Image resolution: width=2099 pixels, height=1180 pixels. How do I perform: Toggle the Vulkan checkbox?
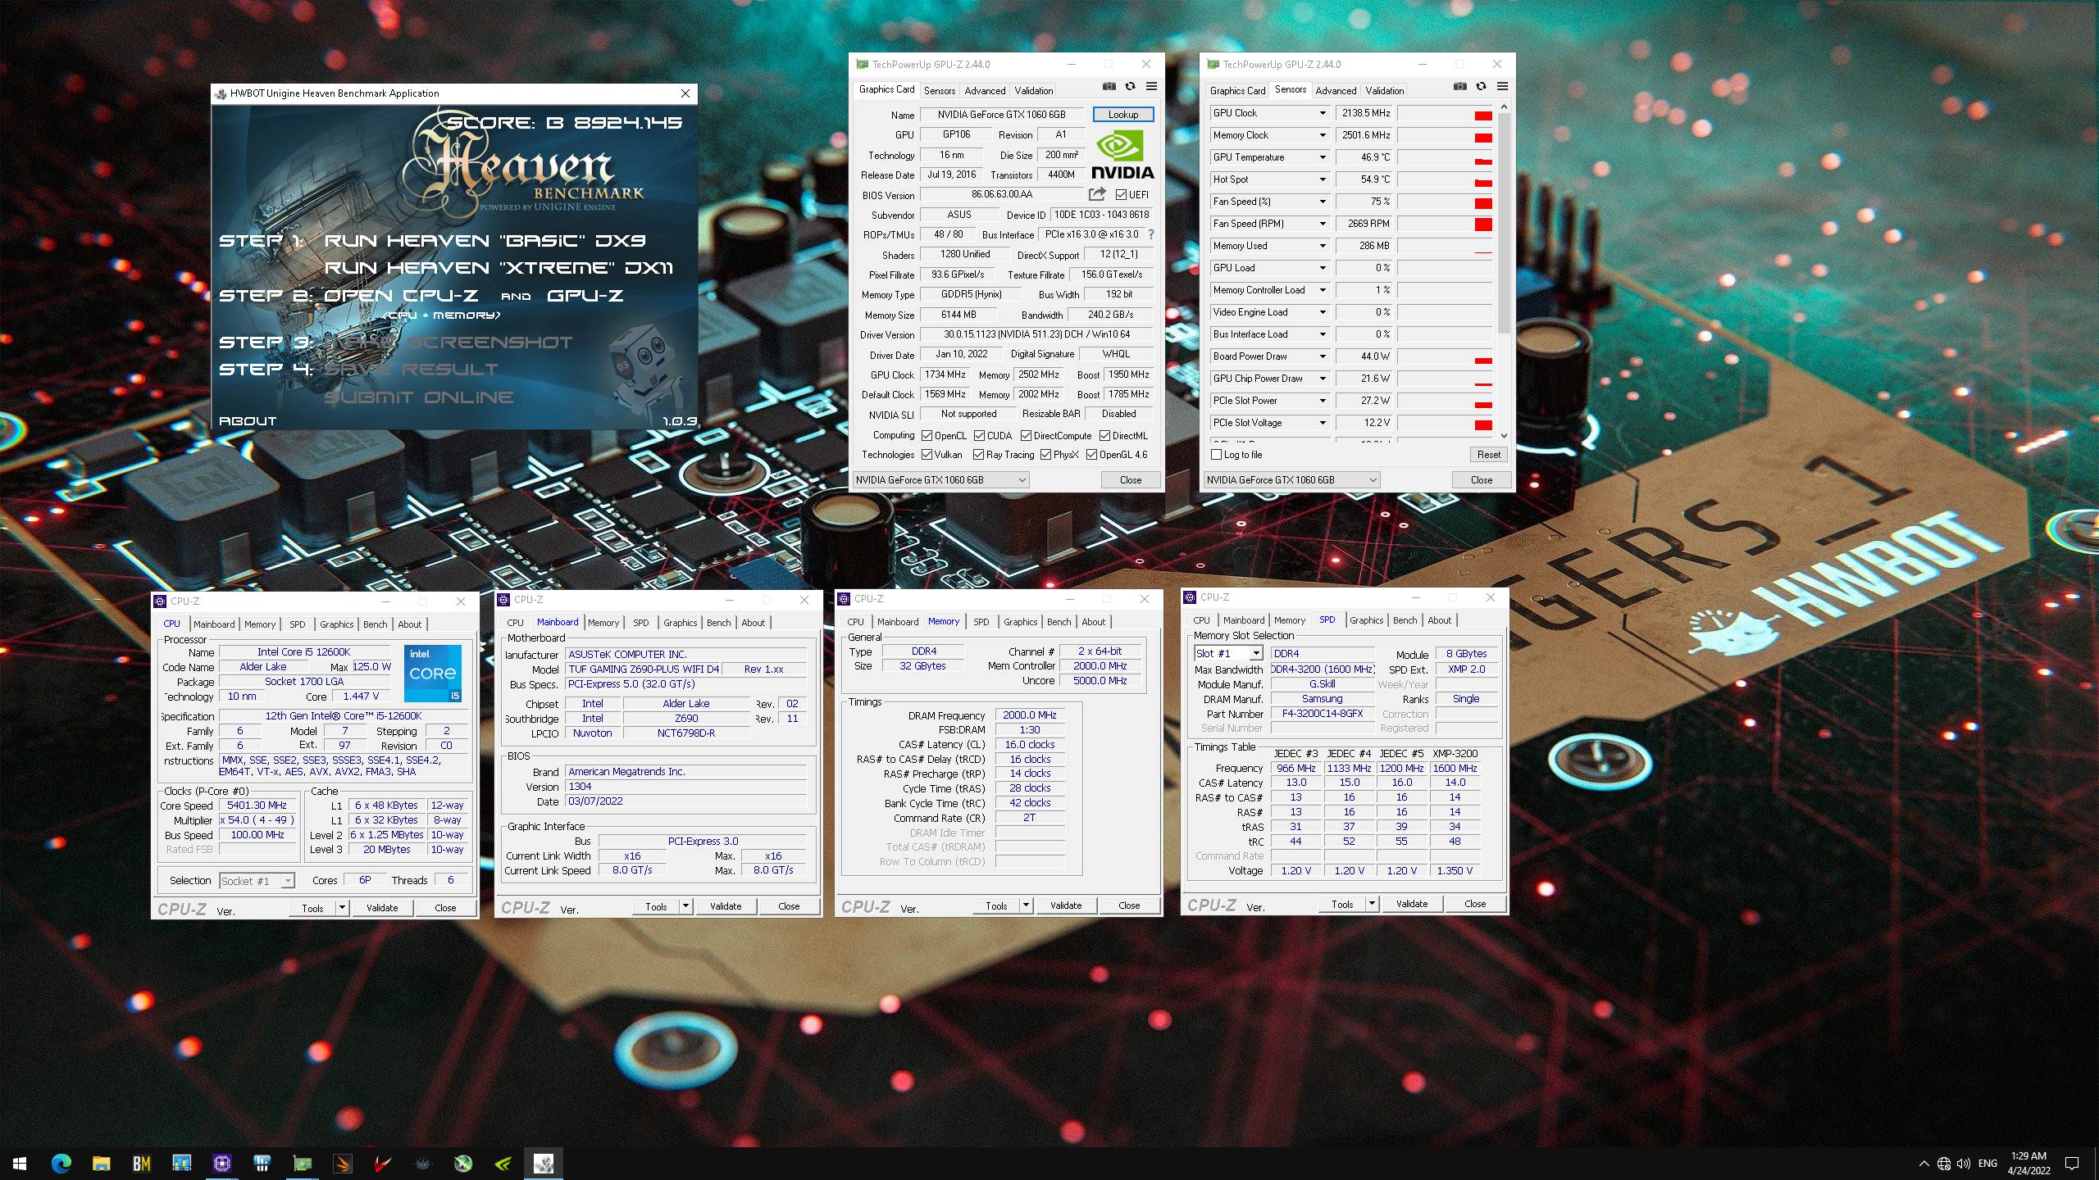pyautogui.click(x=927, y=454)
